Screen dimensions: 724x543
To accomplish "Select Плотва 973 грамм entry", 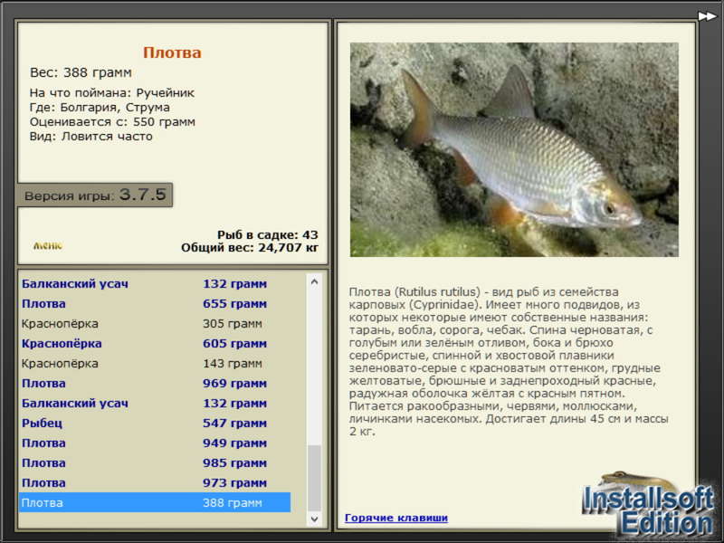I will [x=155, y=482].
